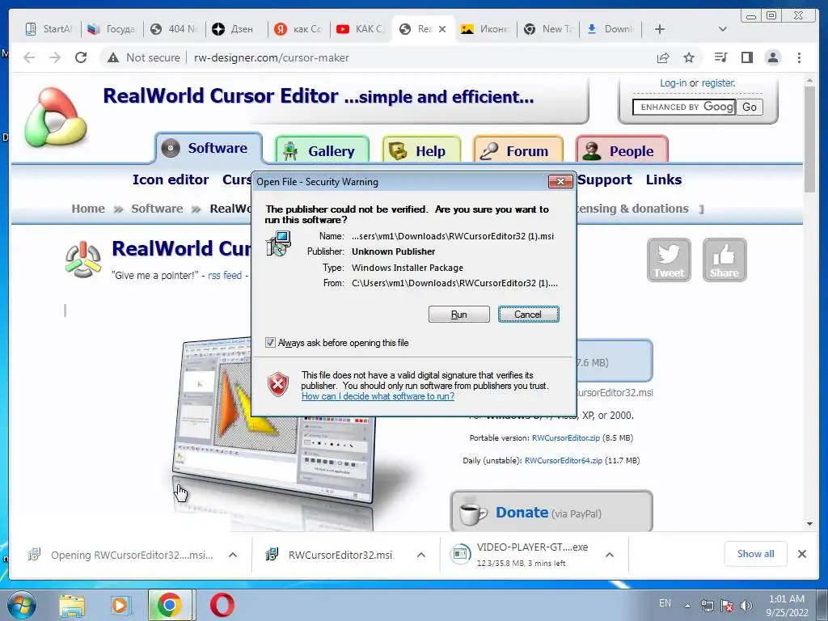Click the Share thumbs-up button
828x621 pixels.
pyautogui.click(x=724, y=260)
